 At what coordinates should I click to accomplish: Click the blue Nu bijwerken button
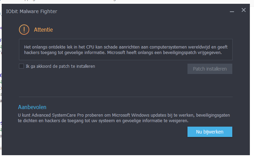pyautogui.click(x=210, y=132)
